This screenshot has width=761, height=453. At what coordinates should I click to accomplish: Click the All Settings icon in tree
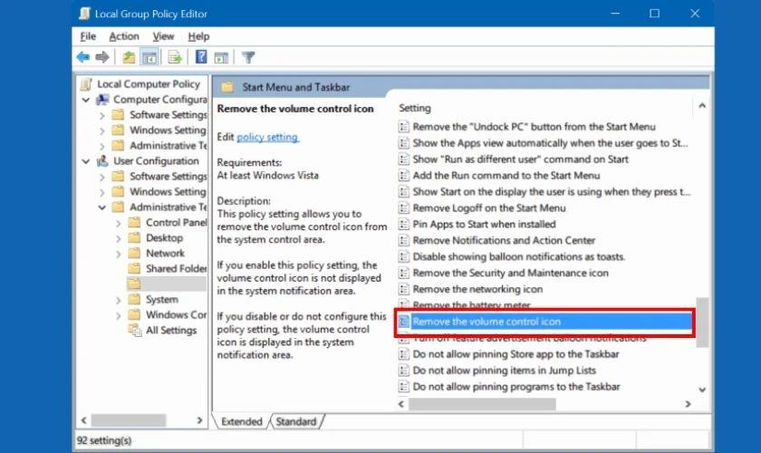coord(134,330)
